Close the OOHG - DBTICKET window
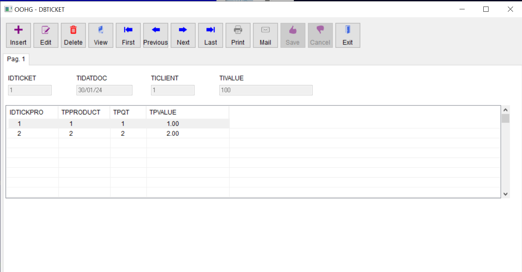This screenshot has height=272, width=522. [510, 9]
